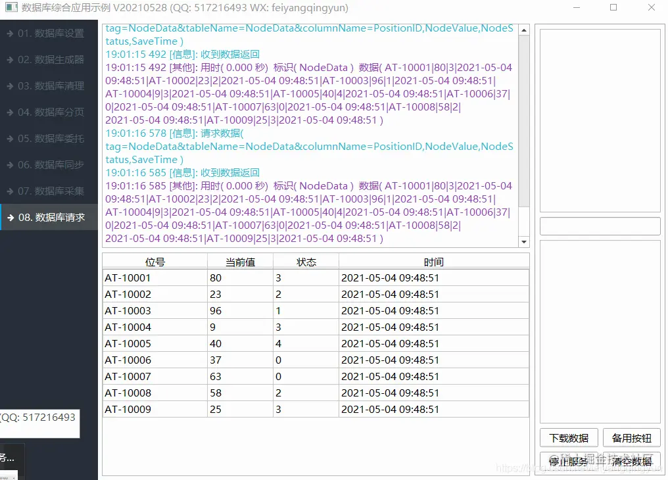Viewport: 668px width, 480px height.
Task: Click the 停止服务 button
Action: (x=569, y=461)
